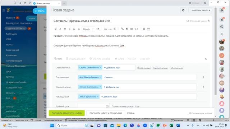Screen dimensions: 230x129
Task: Underline the selected text
Action: pyautogui.click(x=65, y=29)
